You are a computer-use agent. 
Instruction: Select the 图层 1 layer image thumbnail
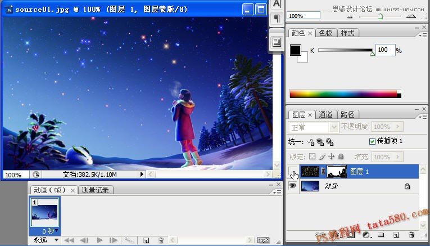310,171
